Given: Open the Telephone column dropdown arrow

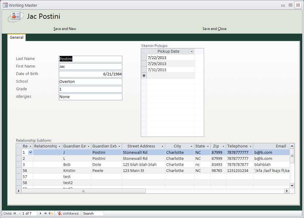Looking at the screenshot, I should tap(250, 147).
